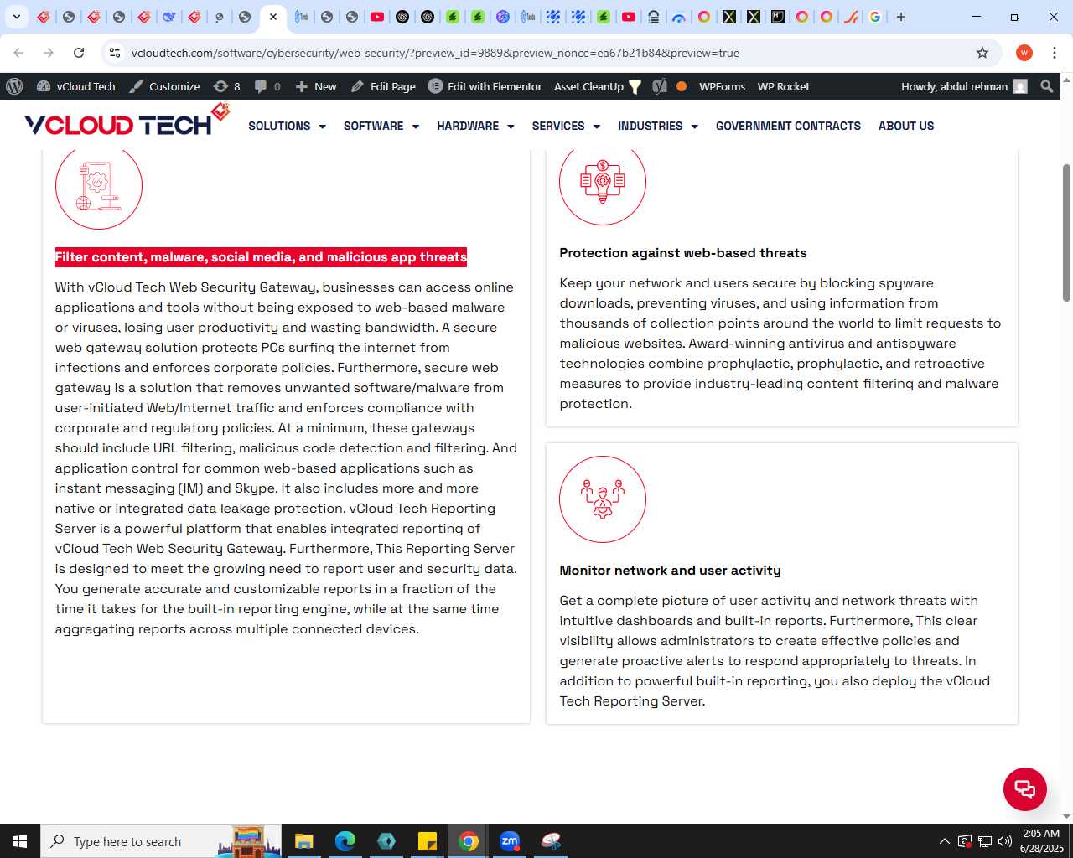Choose Edit with Elementor

(x=485, y=86)
